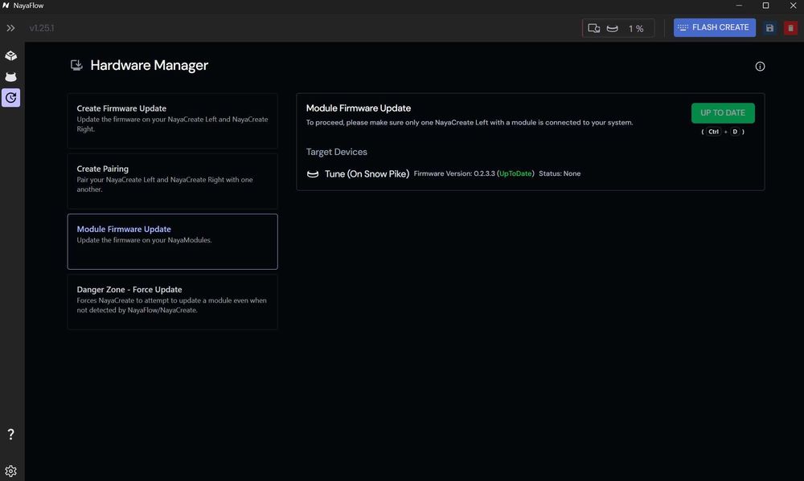Expand the sidebar with double-chevron icon
The height and width of the screenshot is (481, 804).
[10, 28]
